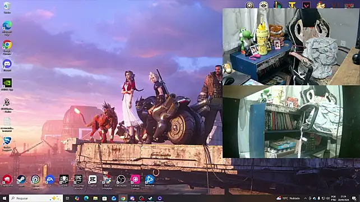The width and height of the screenshot is (360, 202).
Task: Open Google Chrome desktop shortcut
Action: coord(7,47)
